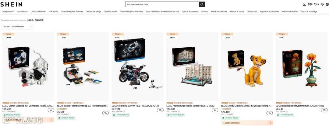Focus the search field with 'Pull Femme Grande Taille'
The width and height of the screenshot is (329, 126).
[162, 4]
